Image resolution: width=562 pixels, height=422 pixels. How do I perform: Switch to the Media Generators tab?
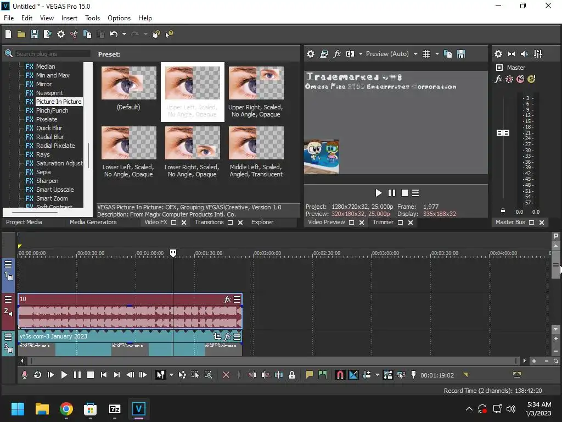click(93, 222)
